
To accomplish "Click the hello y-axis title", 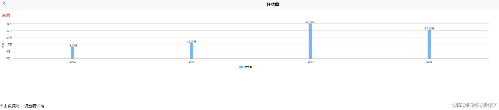I will coord(3,45).
